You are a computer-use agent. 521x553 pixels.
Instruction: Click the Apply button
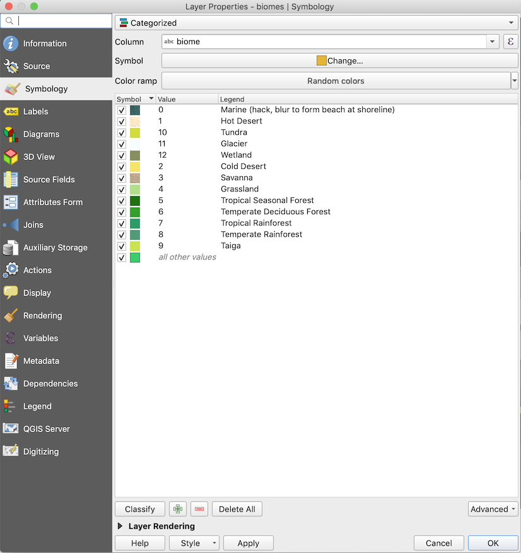pos(249,543)
